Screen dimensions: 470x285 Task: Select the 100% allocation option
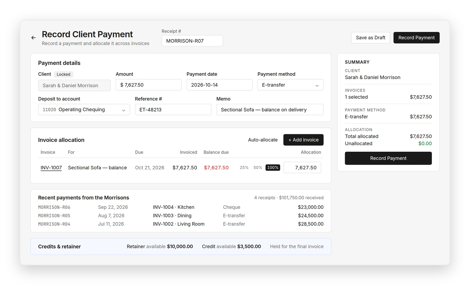pos(273,168)
